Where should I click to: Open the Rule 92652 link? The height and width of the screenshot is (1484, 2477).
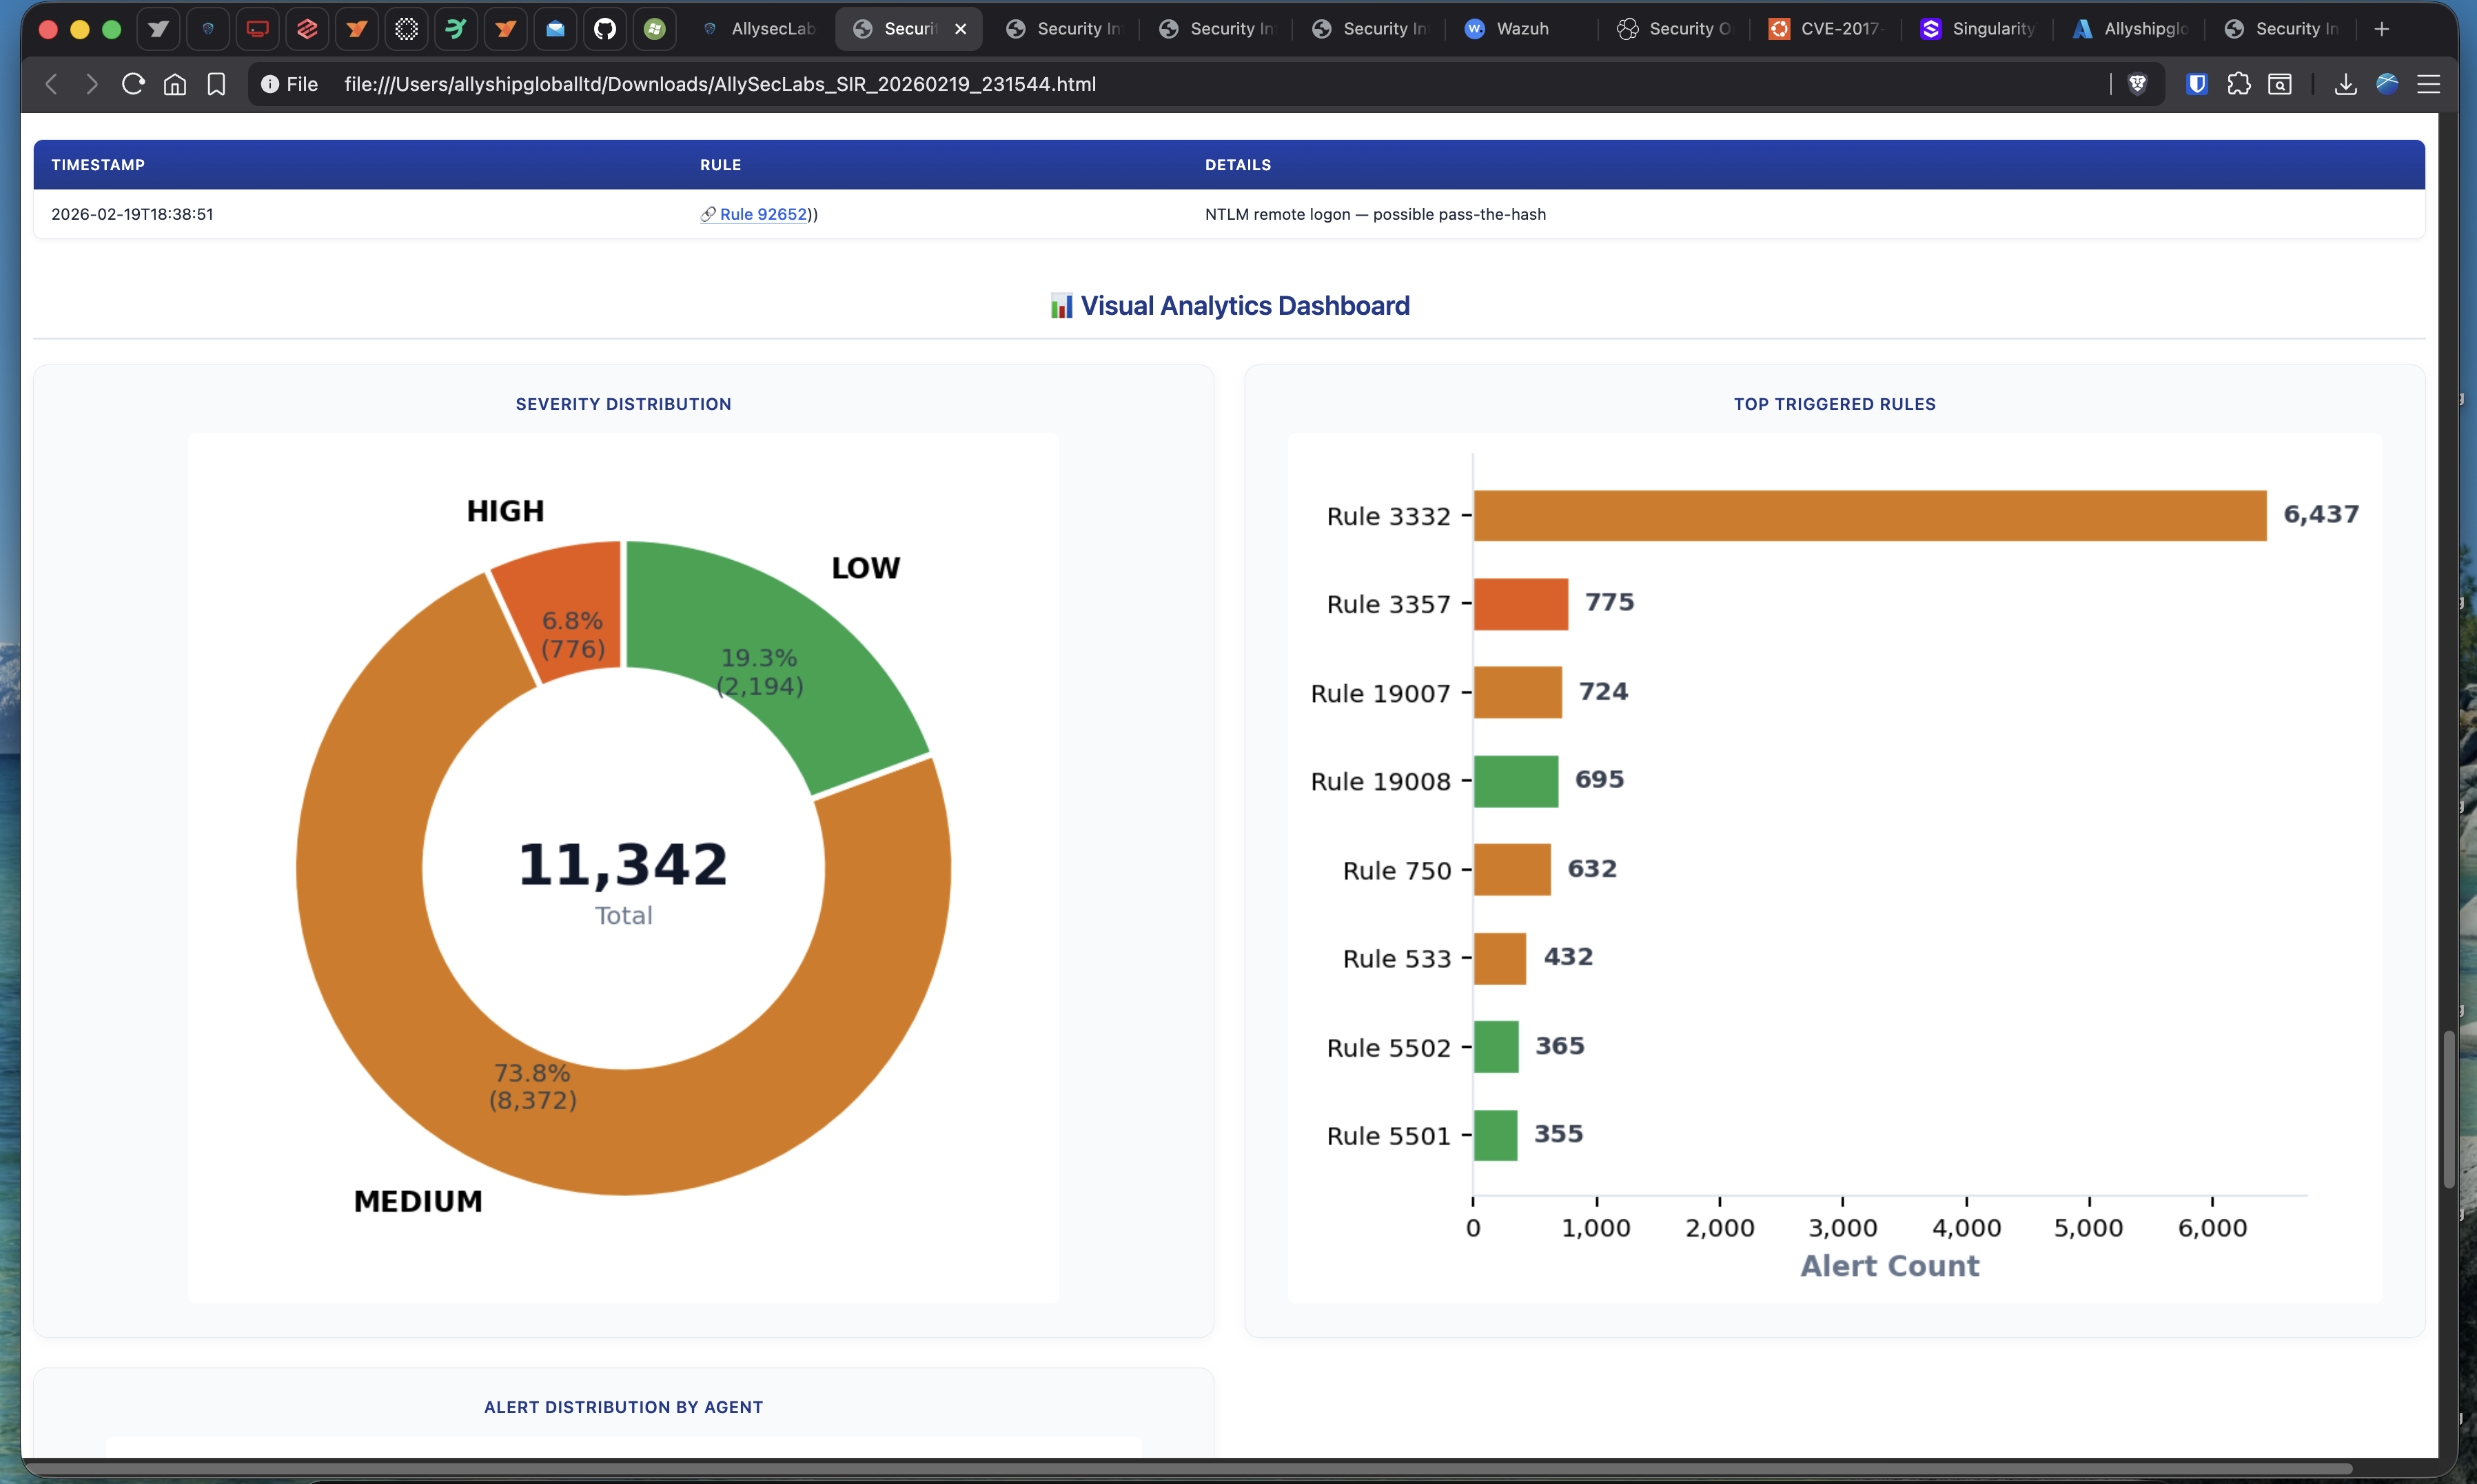762,214
